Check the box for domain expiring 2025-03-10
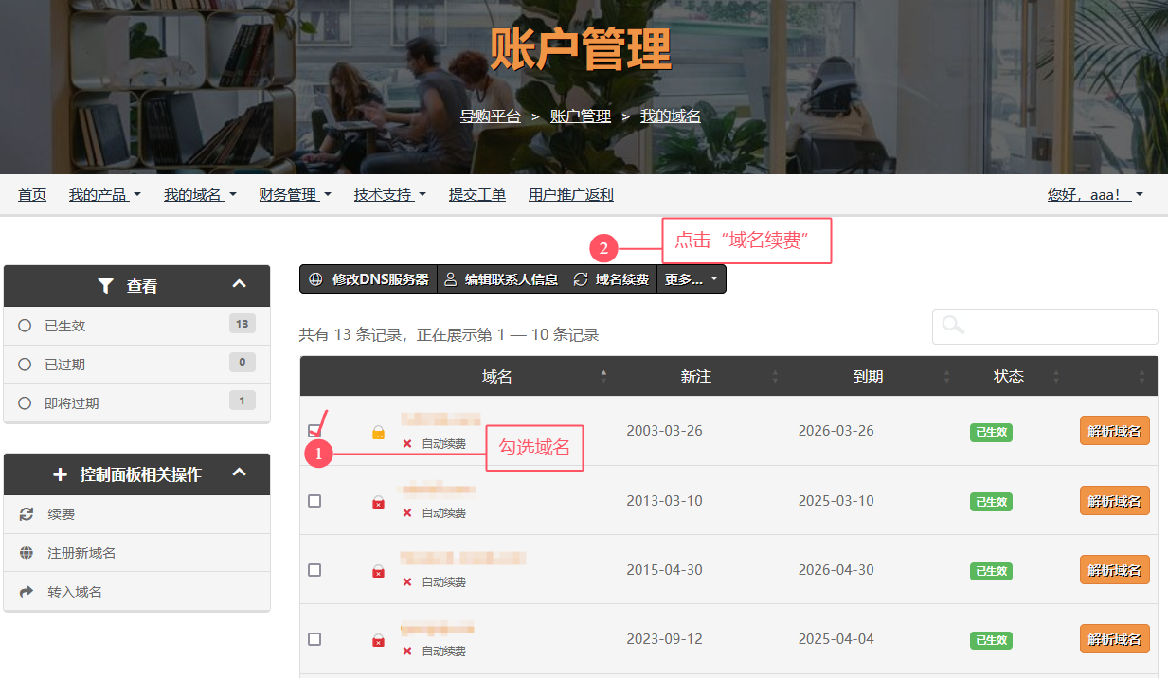 [x=314, y=501]
